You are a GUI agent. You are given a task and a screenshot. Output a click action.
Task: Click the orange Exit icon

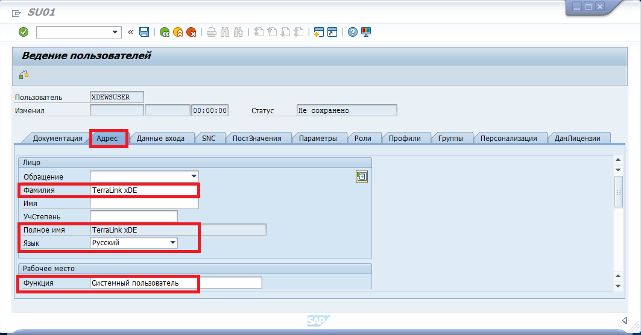tap(178, 32)
